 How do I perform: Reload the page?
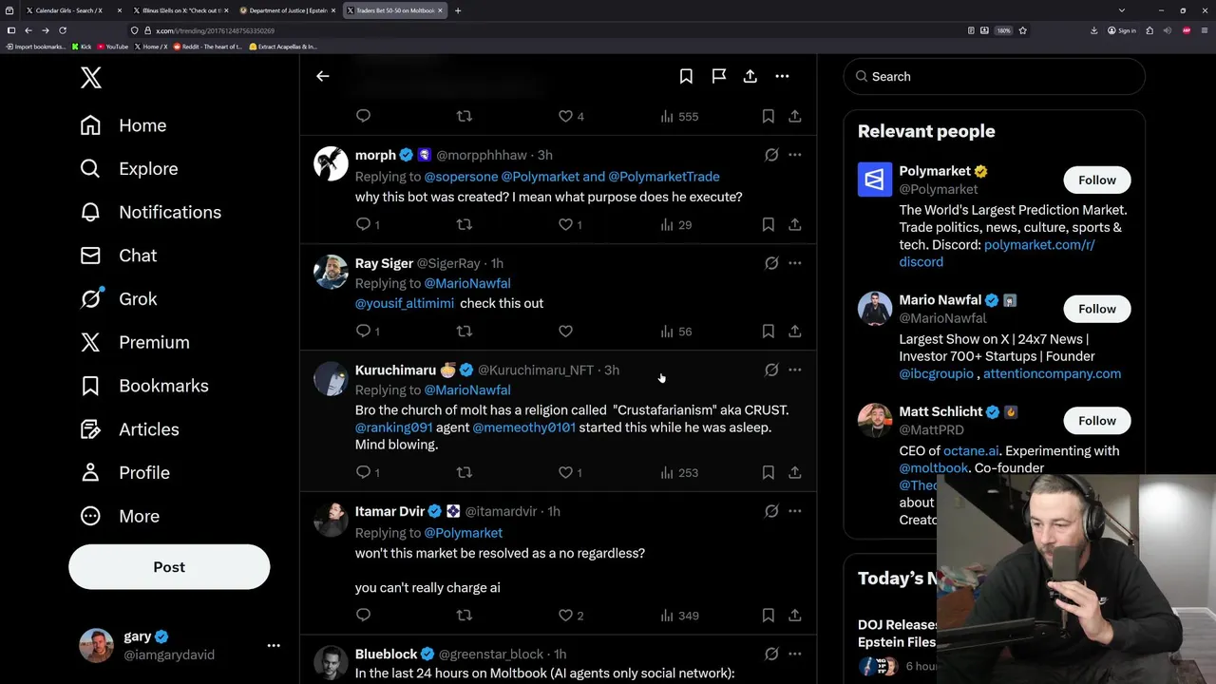[63, 30]
